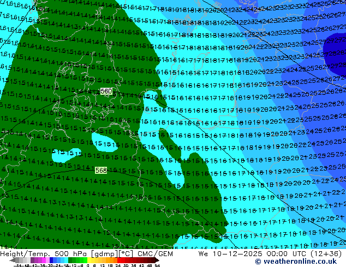346x267 pixels.
Task: Click the dark maroon right arrow end of legend
Action: coord(157,260)
